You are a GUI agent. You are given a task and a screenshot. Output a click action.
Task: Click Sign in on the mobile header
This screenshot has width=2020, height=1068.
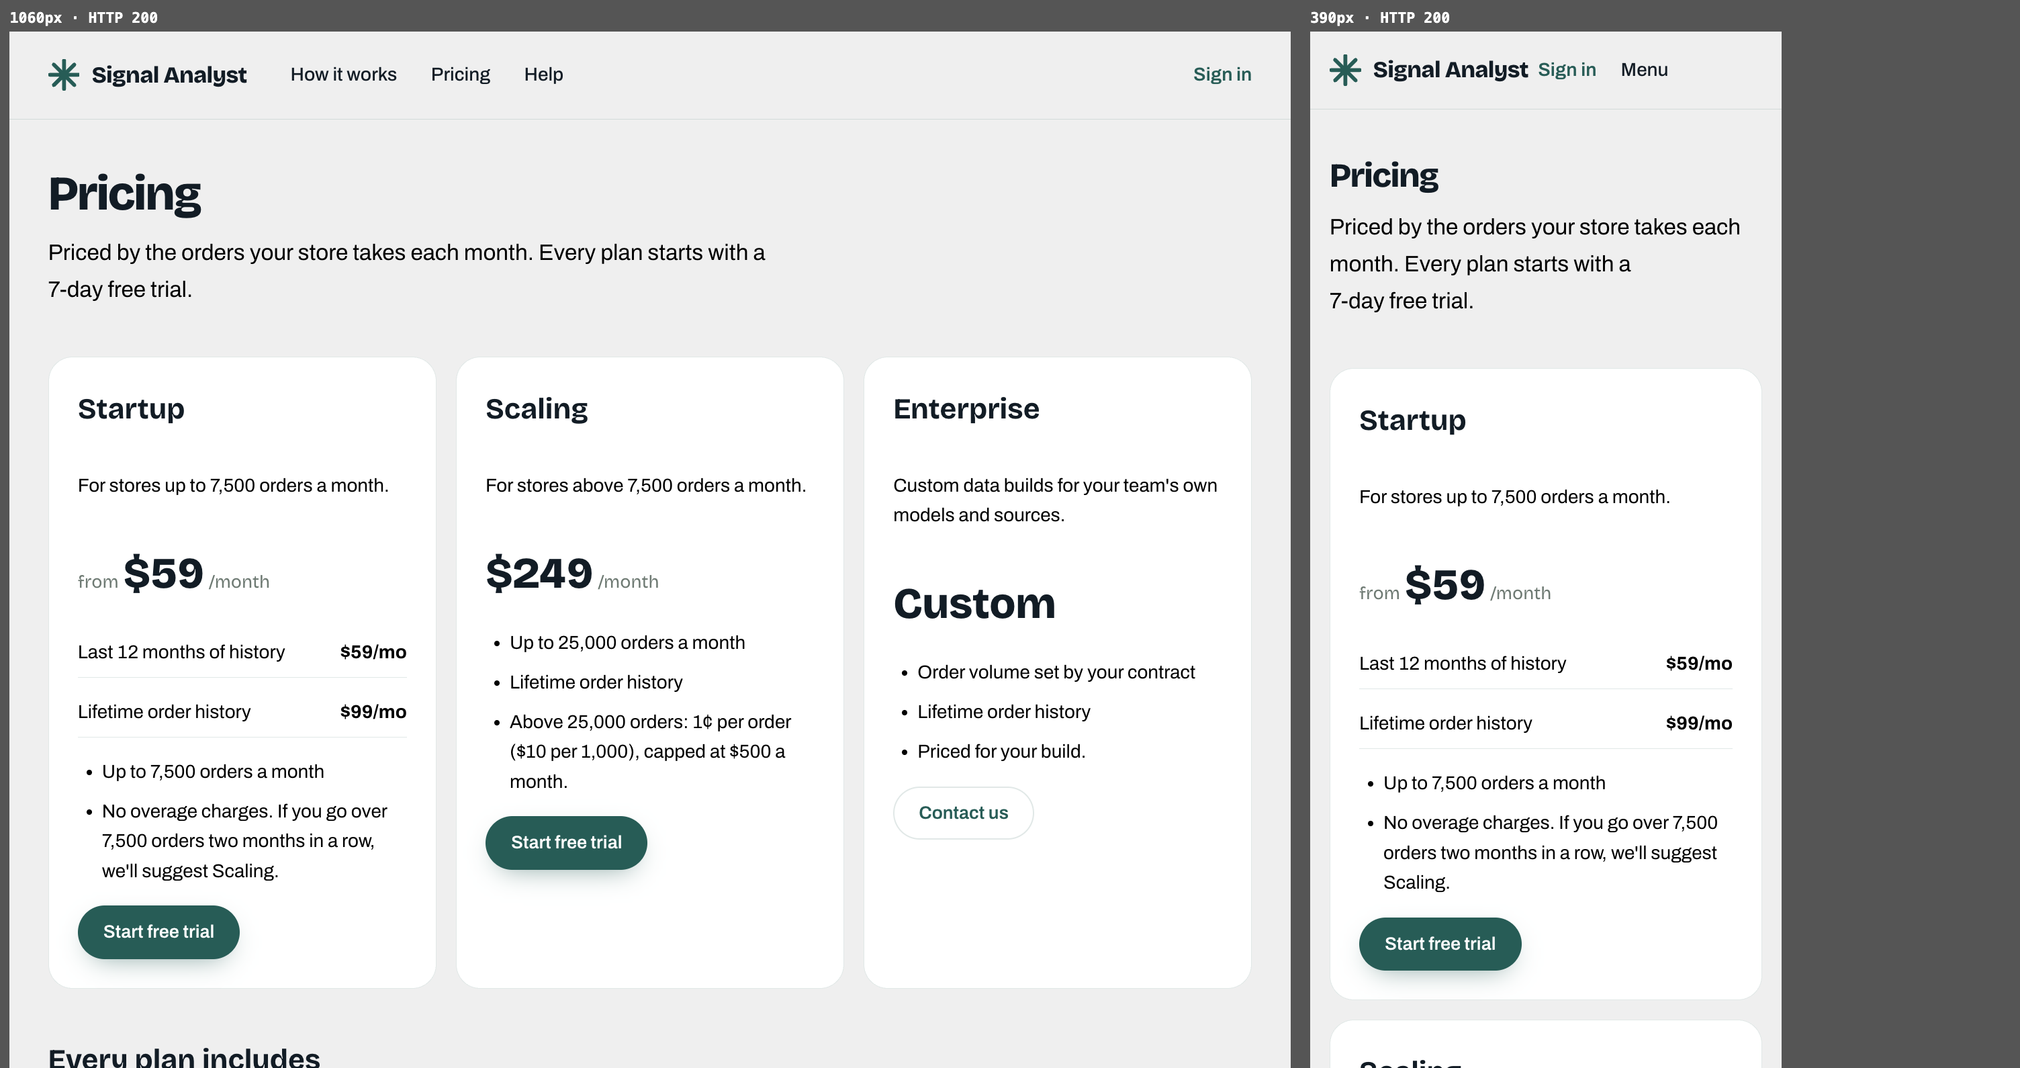tap(1567, 70)
